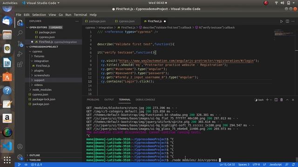Viewport: 298px width, 167px height.
Task: Split the terminal pane
Action: (x=276, y=100)
